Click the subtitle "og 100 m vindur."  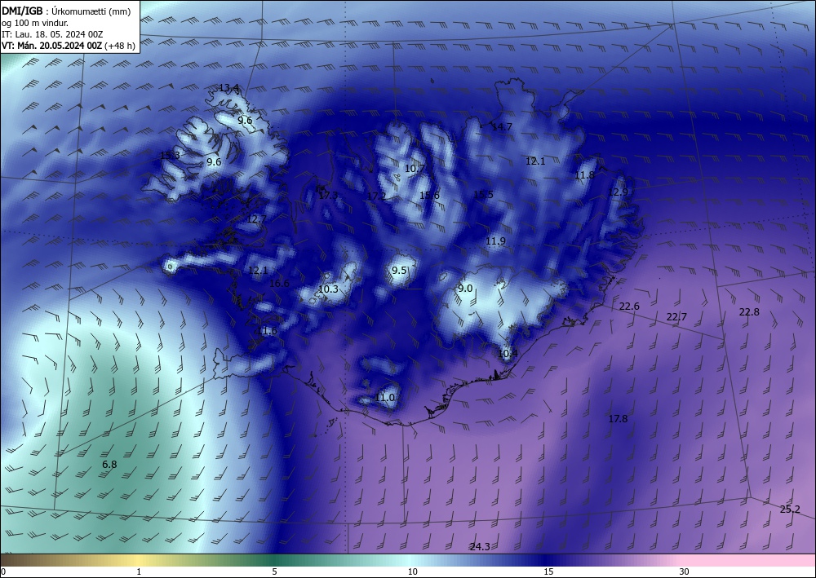pos(35,23)
